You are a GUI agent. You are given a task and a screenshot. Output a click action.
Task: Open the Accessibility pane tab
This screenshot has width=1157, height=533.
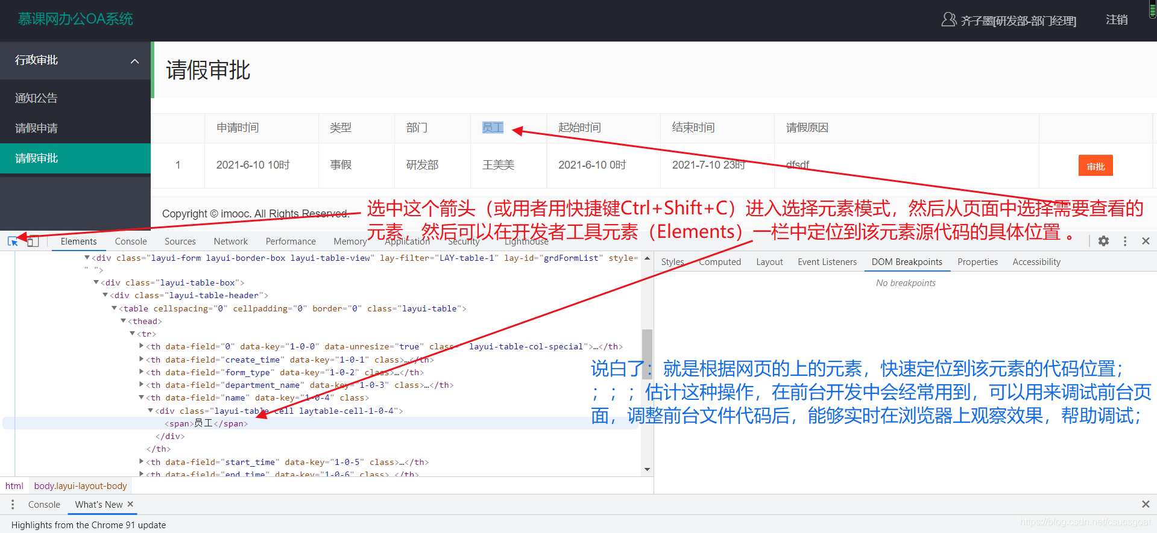1036,262
